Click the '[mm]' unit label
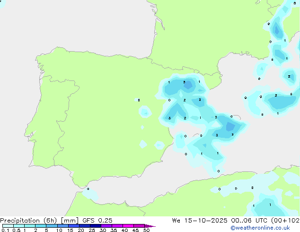This screenshot has height=232, width=300. tap(70, 221)
